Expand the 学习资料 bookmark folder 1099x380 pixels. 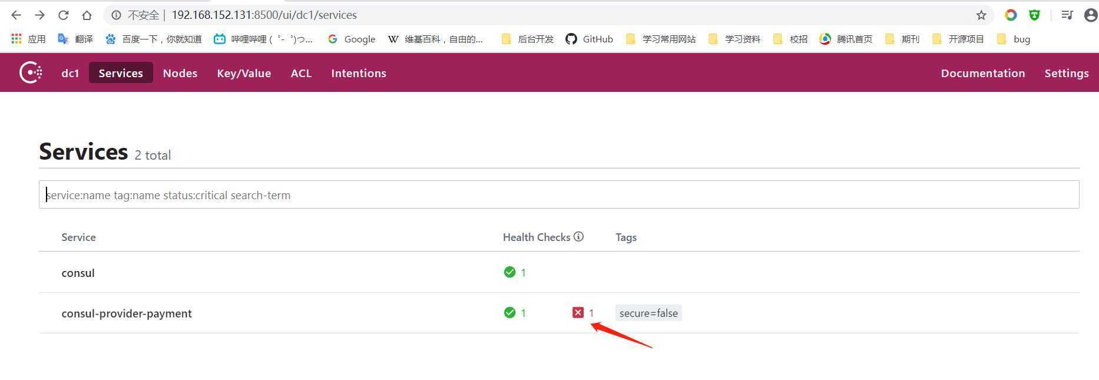click(734, 39)
